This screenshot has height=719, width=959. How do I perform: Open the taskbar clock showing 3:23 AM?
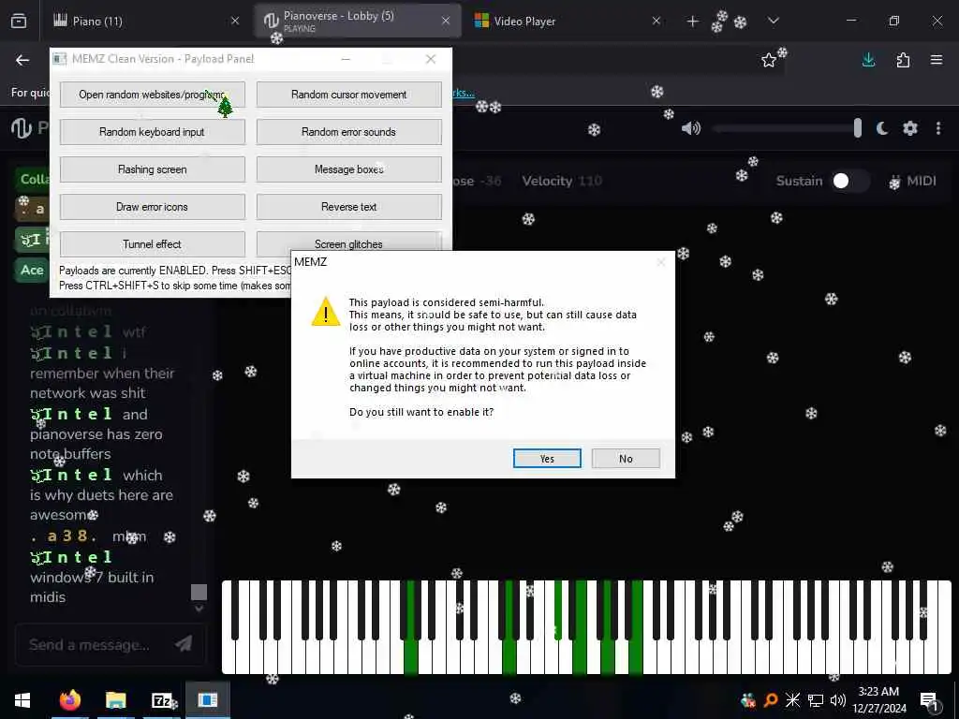tap(878, 700)
